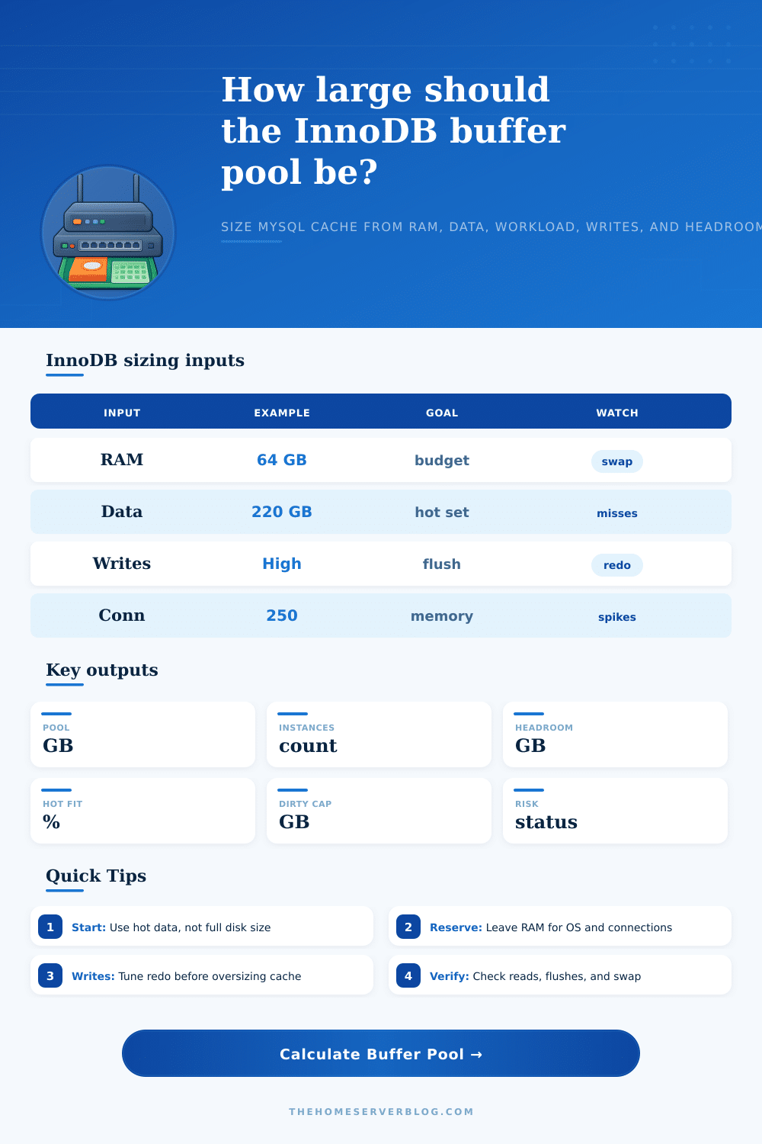The image size is (762, 1144).
Task: Select the redo watch badge
Action: (x=617, y=565)
